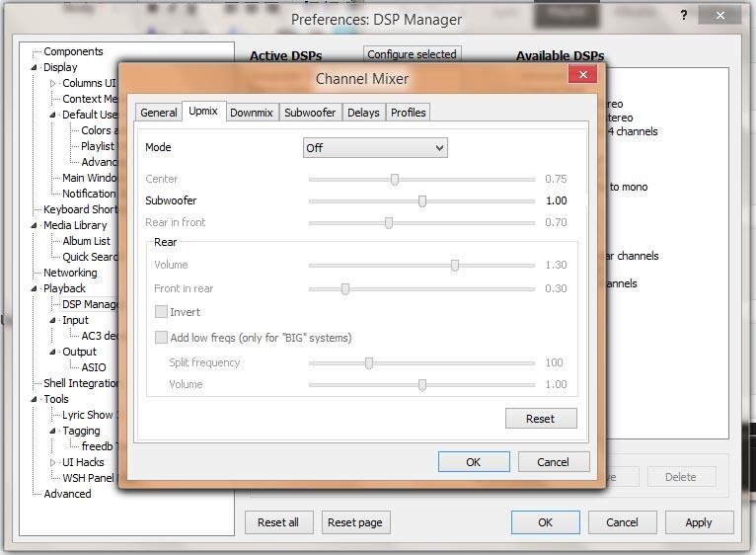Select Main Window tree item
The image size is (756, 555).
[x=90, y=178]
